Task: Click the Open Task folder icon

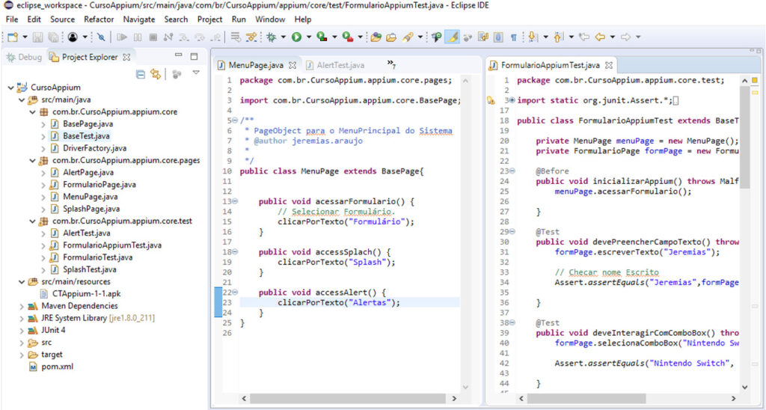Action: point(391,37)
